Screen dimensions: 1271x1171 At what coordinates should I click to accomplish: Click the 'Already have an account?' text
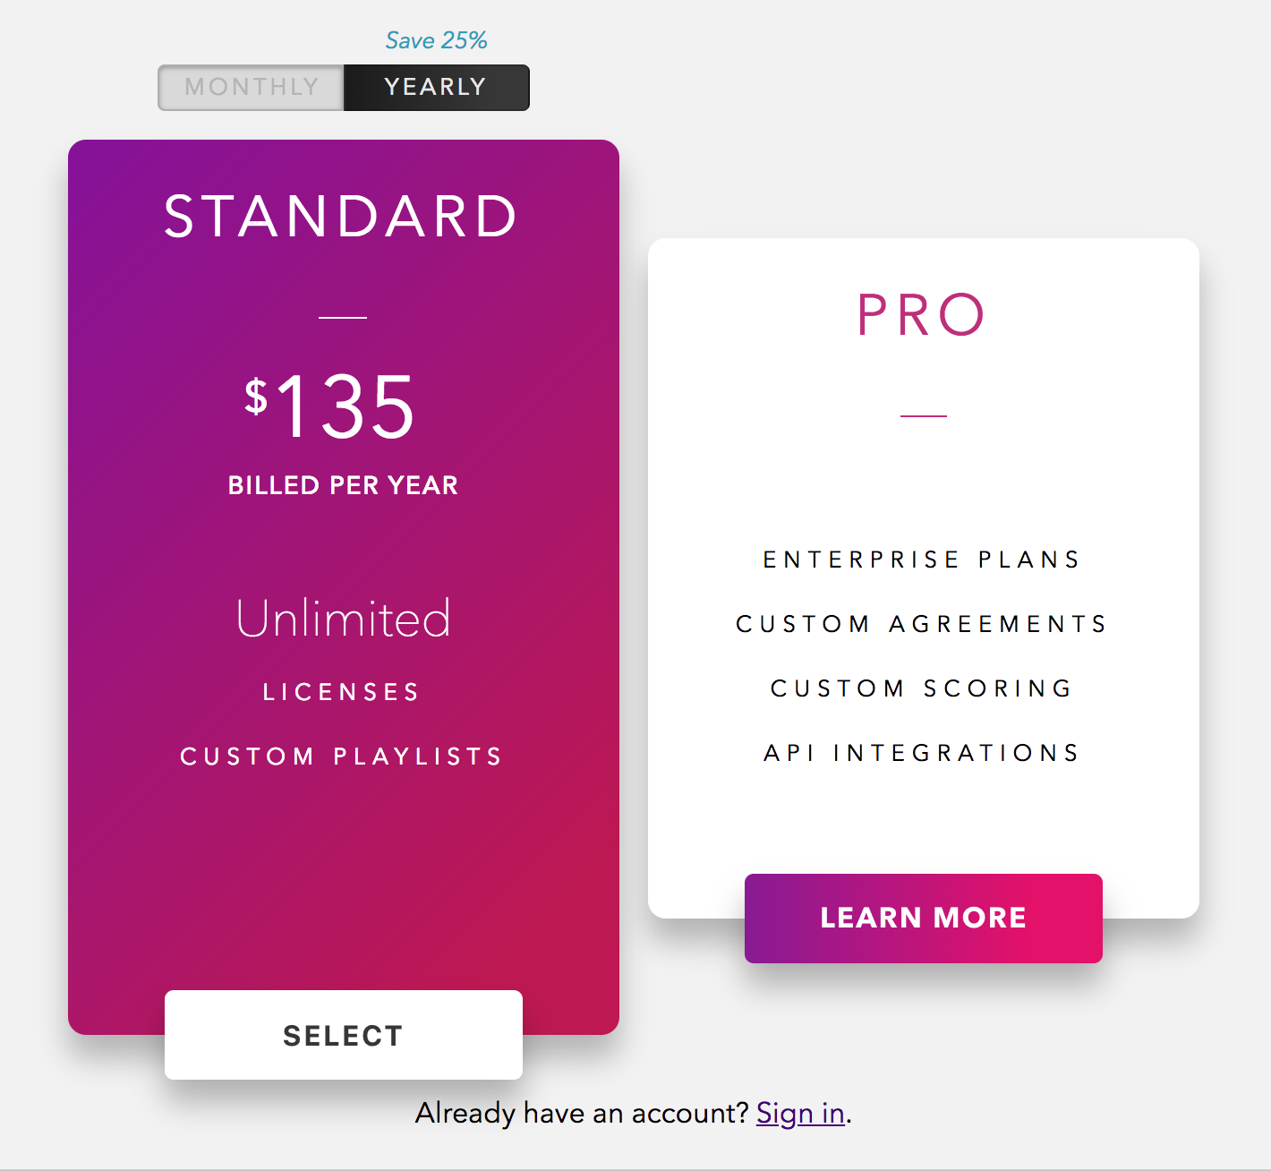(582, 1113)
